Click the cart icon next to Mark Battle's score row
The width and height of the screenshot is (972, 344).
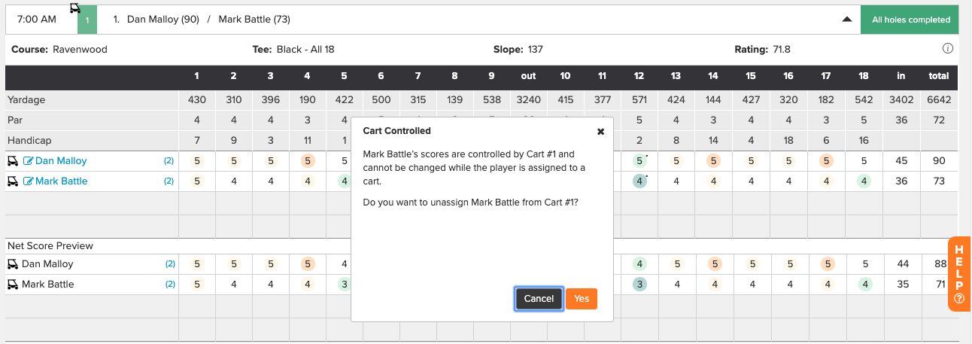click(x=13, y=181)
